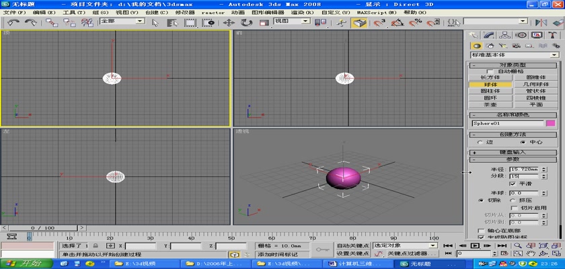Toggle the Window/Crossing selection mode icon
Viewport: 565px width, 269px height.
click(x=208, y=23)
